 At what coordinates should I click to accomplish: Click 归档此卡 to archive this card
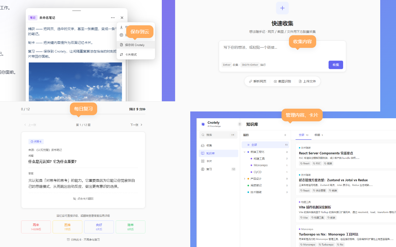(x=83, y=240)
